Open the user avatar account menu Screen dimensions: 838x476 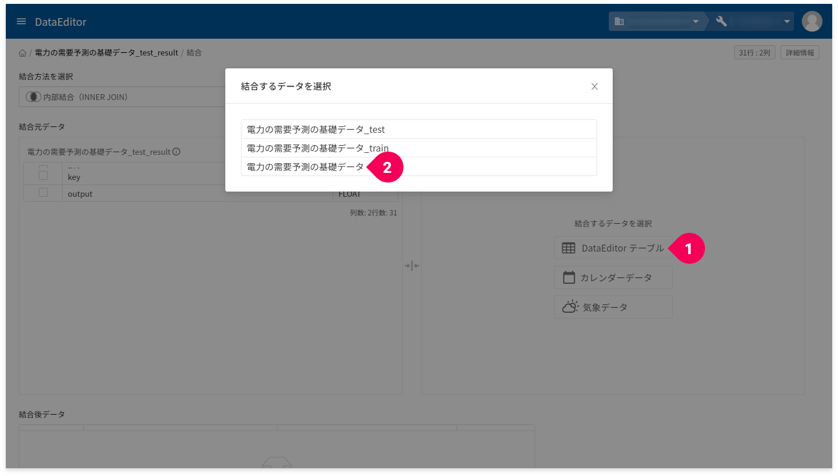coord(812,21)
